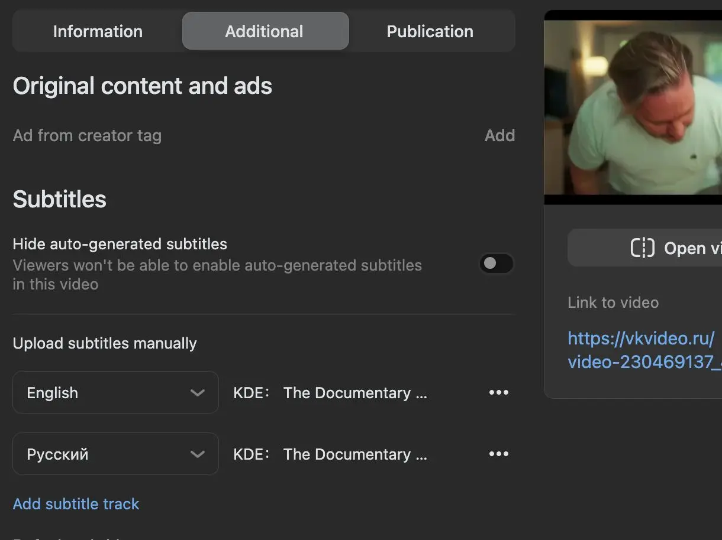Expand the Русский language dropdown
This screenshot has width=722, height=540.
[x=115, y=454]
